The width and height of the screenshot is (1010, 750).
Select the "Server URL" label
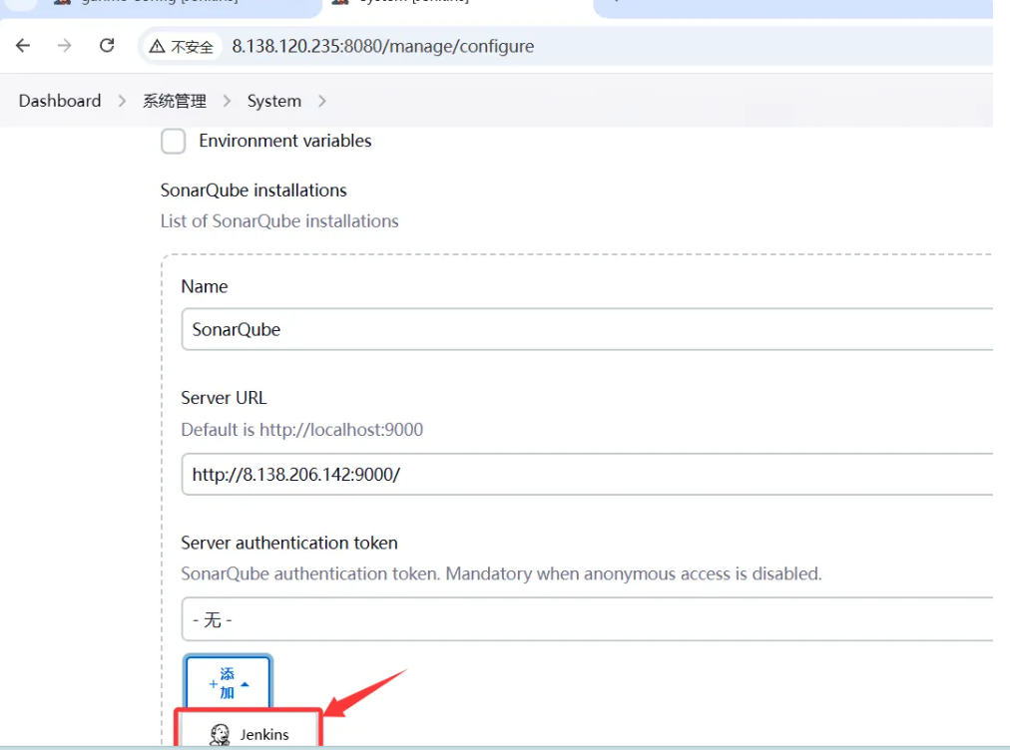224,398
